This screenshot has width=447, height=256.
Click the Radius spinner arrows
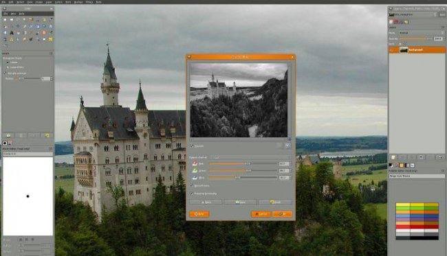(x=52, y=79)
